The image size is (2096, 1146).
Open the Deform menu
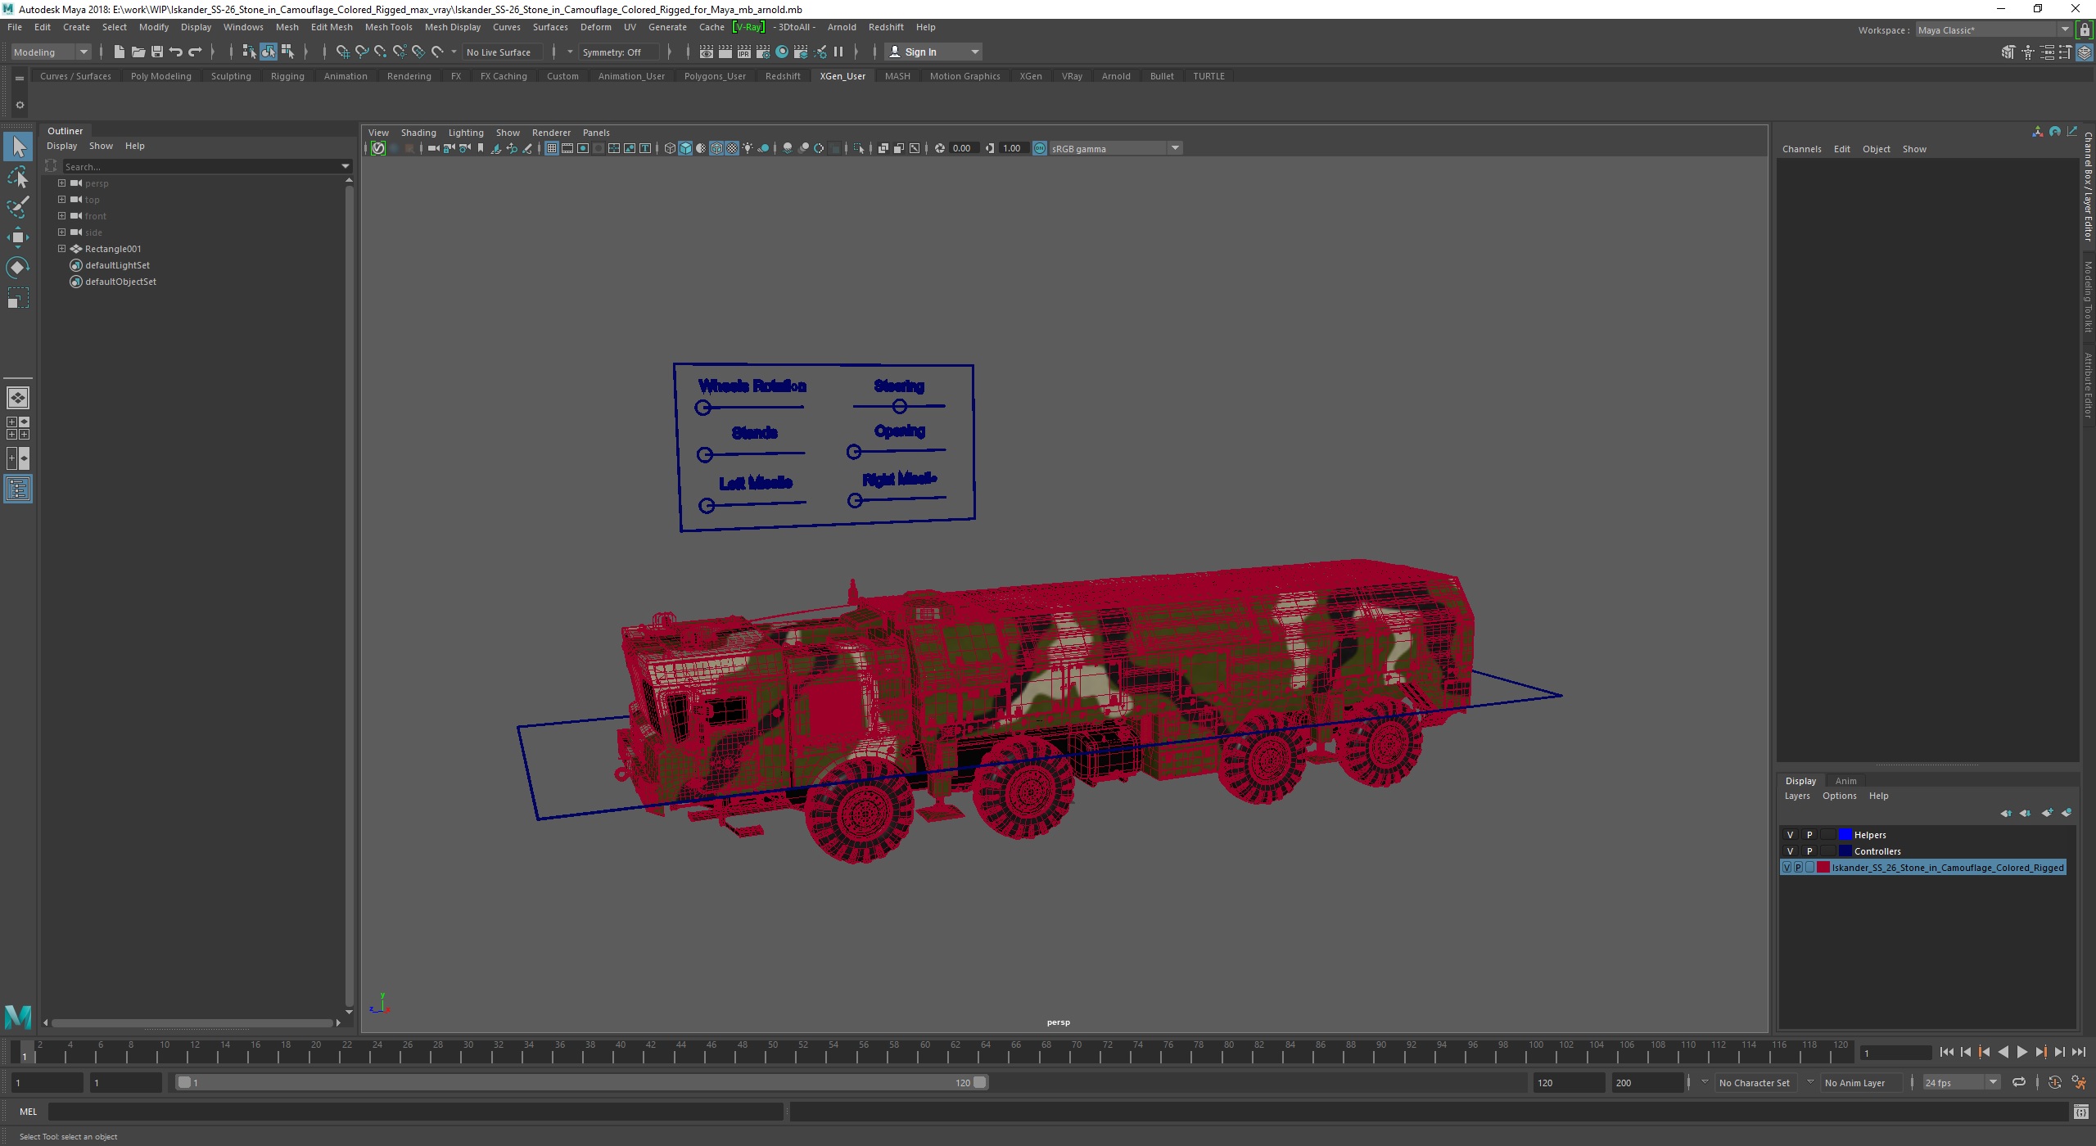(x=595, y=27)
